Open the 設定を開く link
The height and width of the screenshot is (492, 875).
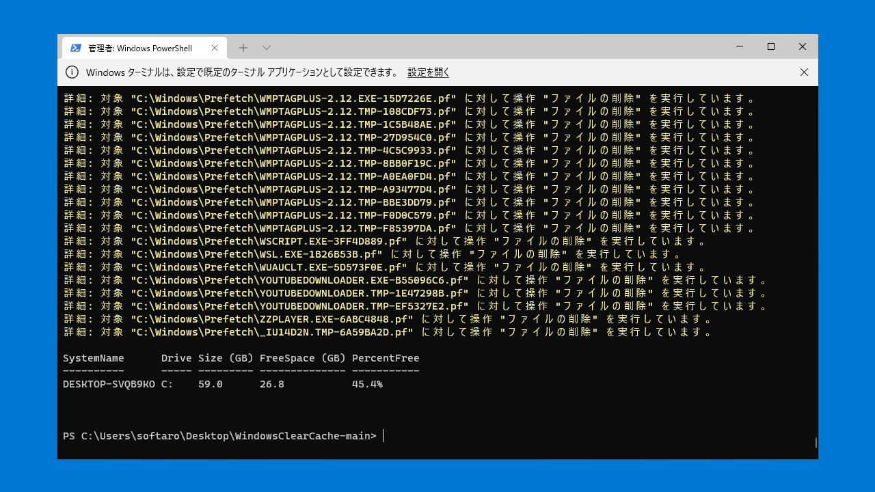pos(429,72)
